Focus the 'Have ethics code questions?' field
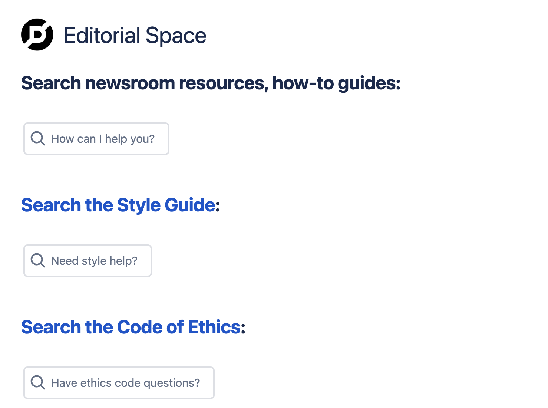The height and width of the screenshot is (408, 548). [119, 383]
